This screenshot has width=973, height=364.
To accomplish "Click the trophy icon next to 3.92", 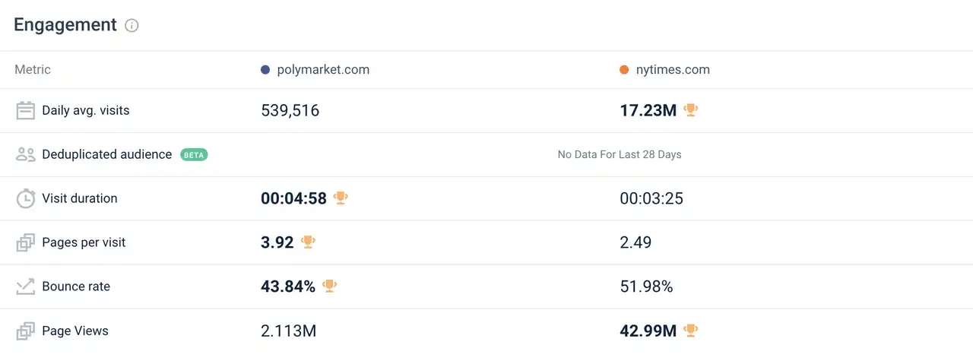I will pos(308,242).
